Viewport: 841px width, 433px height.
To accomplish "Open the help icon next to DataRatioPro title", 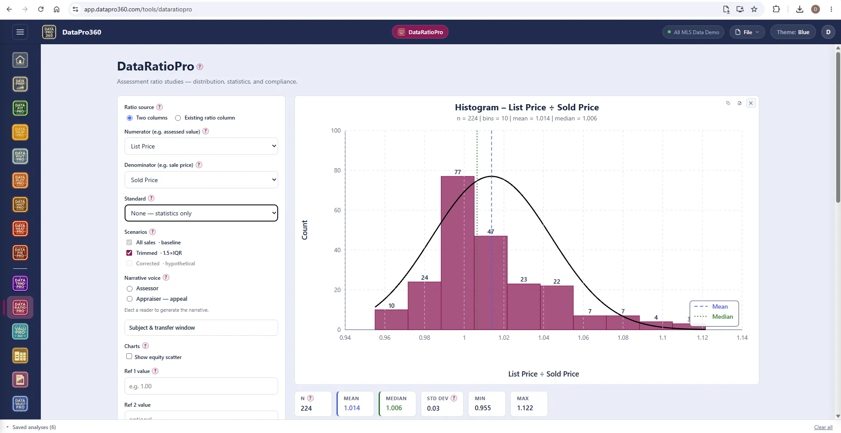I will pos(200,67).
